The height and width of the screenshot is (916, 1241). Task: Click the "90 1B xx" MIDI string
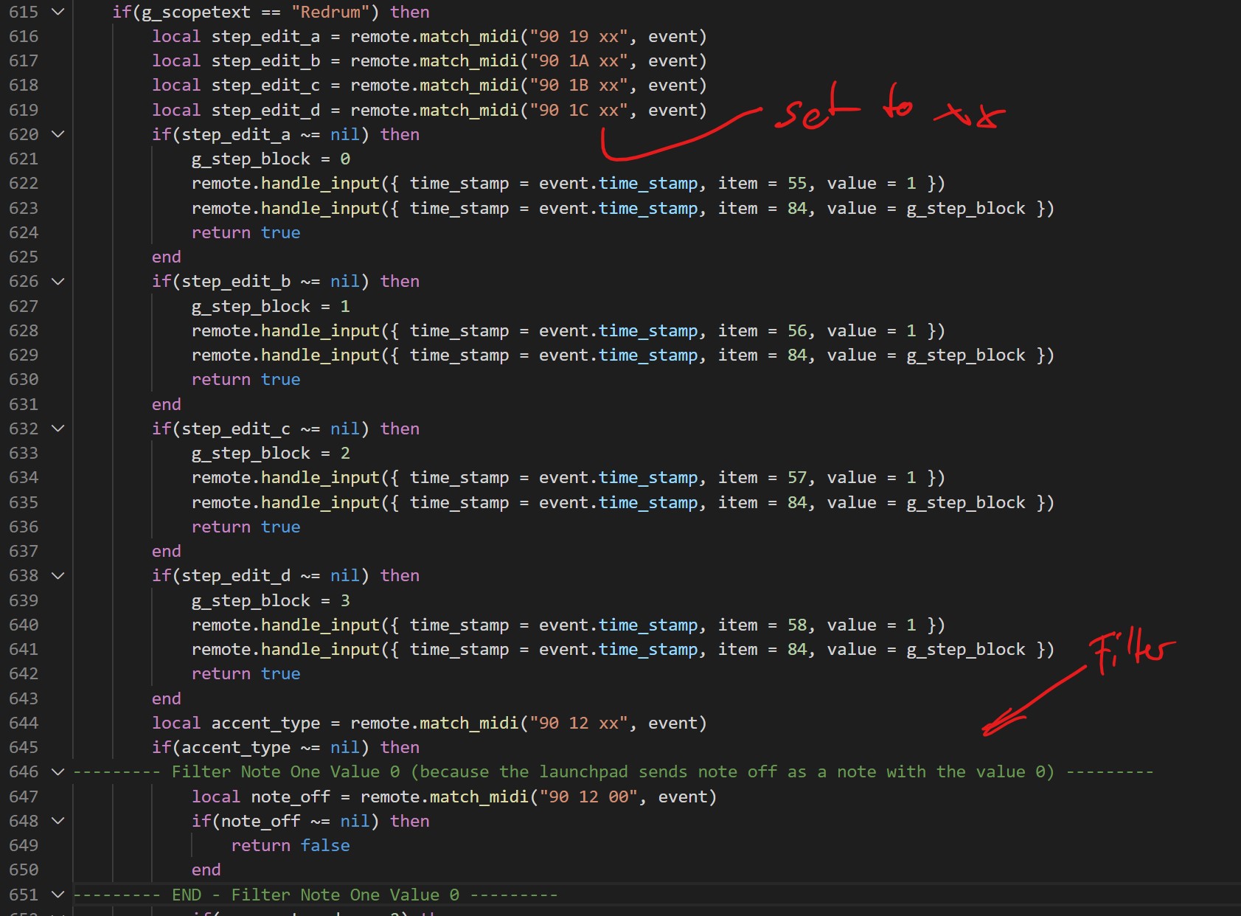pyautogui.click(x=579, y=85)
